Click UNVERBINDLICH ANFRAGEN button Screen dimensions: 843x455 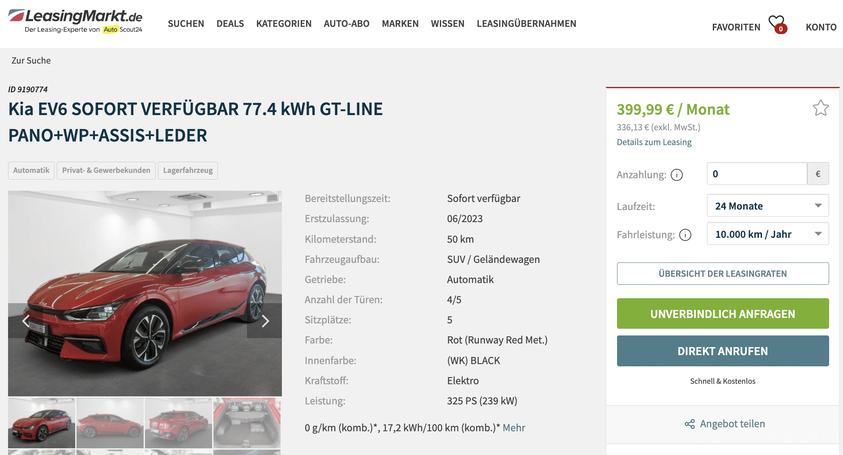[723, 313]
